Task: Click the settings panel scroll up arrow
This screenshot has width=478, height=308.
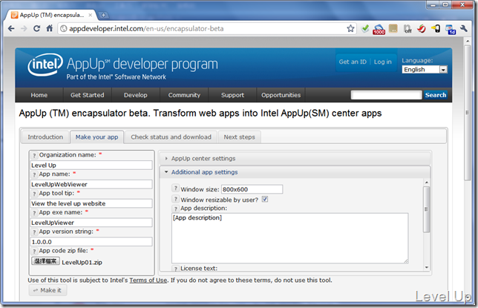Action: 427,183
